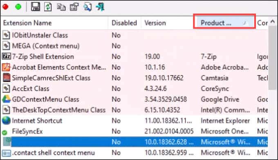Click version 4.3.24.6 cell
The height and width of the screenshot is (160, 278).
pyautogui.click(x=155, y=89)
